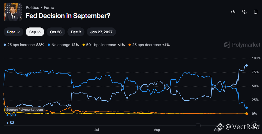Toggle the 50+ bps increase legend series
The image size is (262, 134).
104,45
